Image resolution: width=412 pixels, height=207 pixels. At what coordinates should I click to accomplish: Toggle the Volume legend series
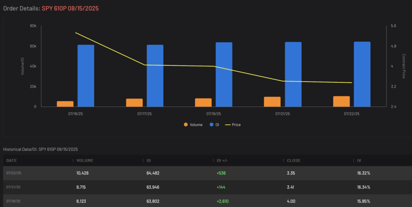click(193, 125)
